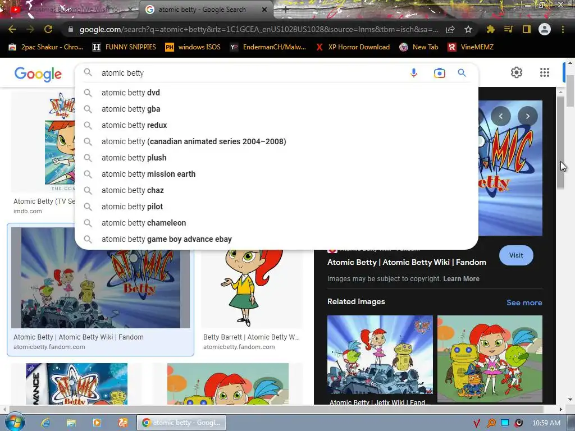Choose suggestion atomic betty redux

click(276, 125)
